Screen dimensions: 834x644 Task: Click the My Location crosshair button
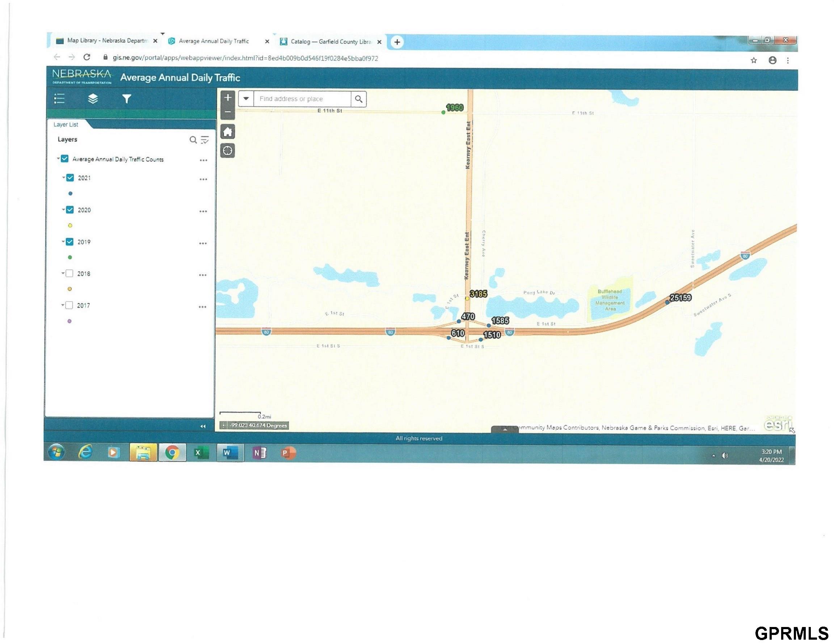pos(228,151)
